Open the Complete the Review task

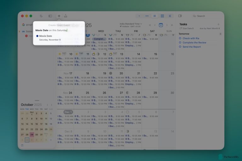[194, 43]
